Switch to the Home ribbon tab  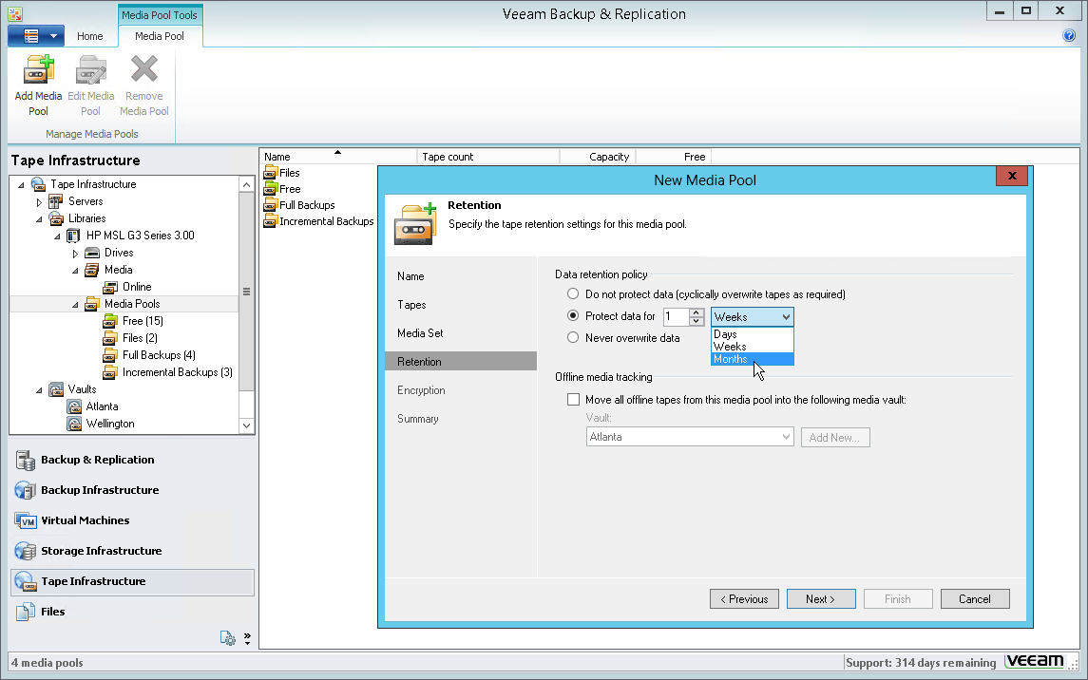pyautogui.click(x=89, y=36)
